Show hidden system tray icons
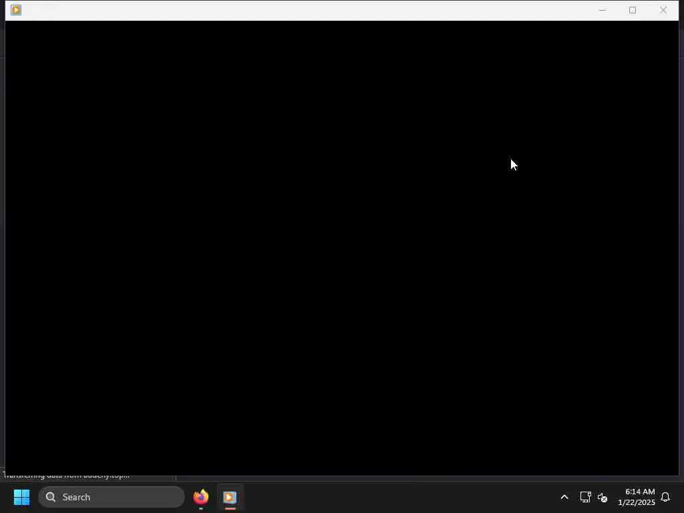 564,497
